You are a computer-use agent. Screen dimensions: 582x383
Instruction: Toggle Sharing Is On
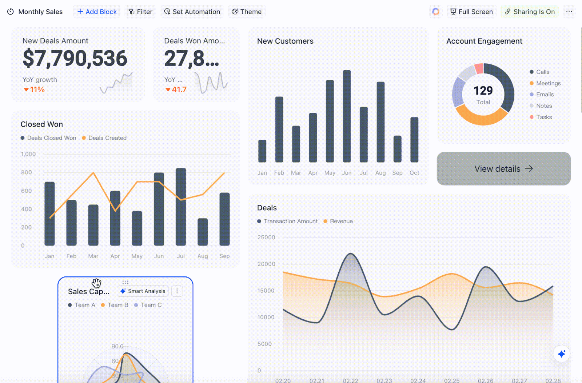pyautogui.click(x=529, y=12)
